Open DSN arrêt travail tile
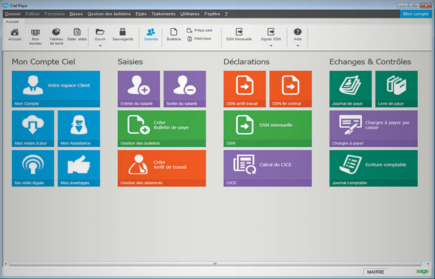 245,89
